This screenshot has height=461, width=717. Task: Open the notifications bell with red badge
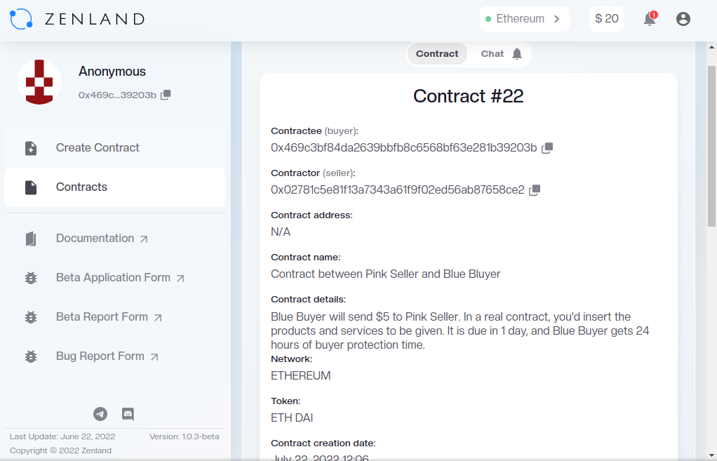click(650, 19)
